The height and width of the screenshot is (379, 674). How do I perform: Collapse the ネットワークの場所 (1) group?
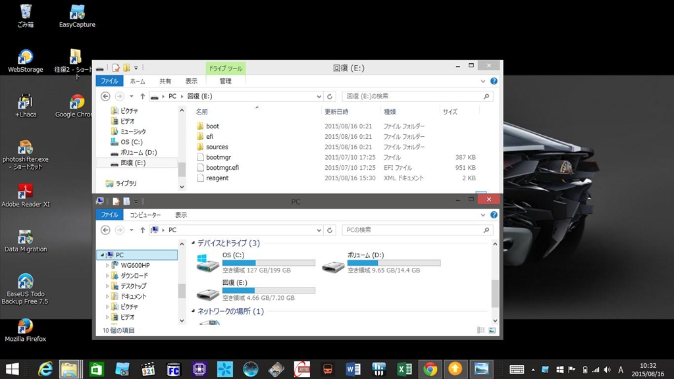193,311
